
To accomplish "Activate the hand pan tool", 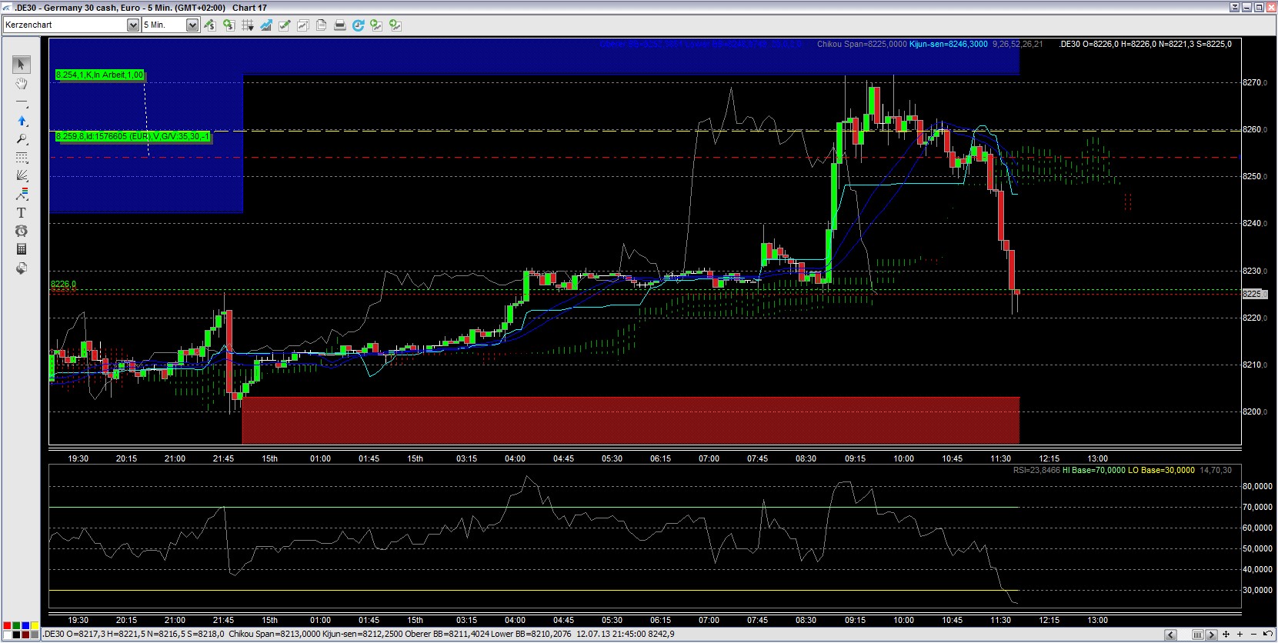I will [x=22, y=83].
